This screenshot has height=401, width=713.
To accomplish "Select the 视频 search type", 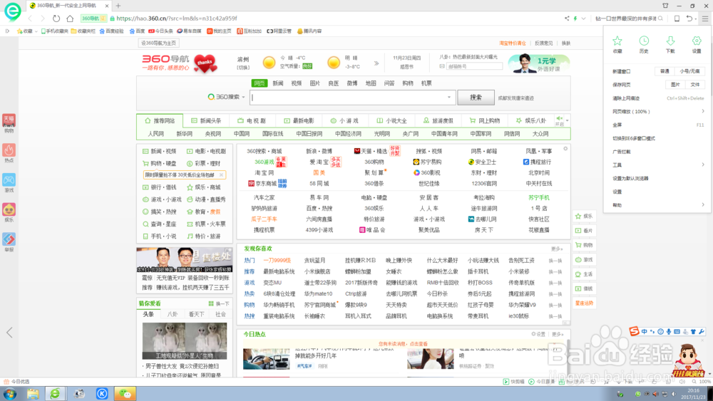I will [297, 83].
